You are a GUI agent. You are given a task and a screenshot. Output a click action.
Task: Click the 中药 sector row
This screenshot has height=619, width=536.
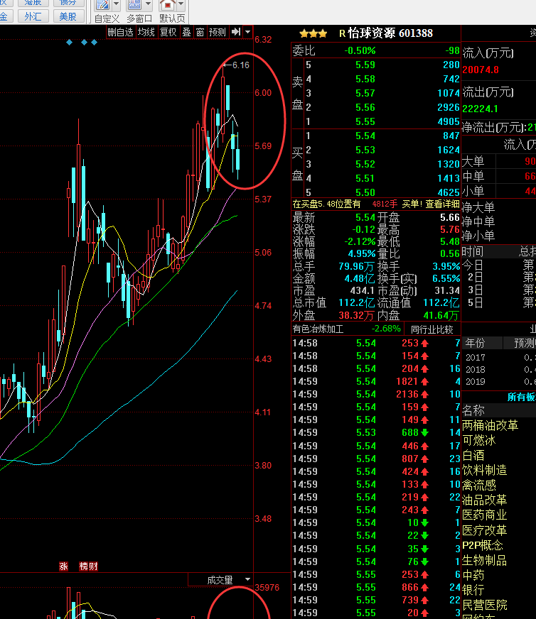point(473,575)
